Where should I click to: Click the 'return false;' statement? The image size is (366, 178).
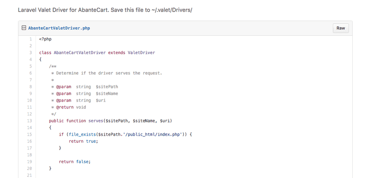(x=75, y=162)
